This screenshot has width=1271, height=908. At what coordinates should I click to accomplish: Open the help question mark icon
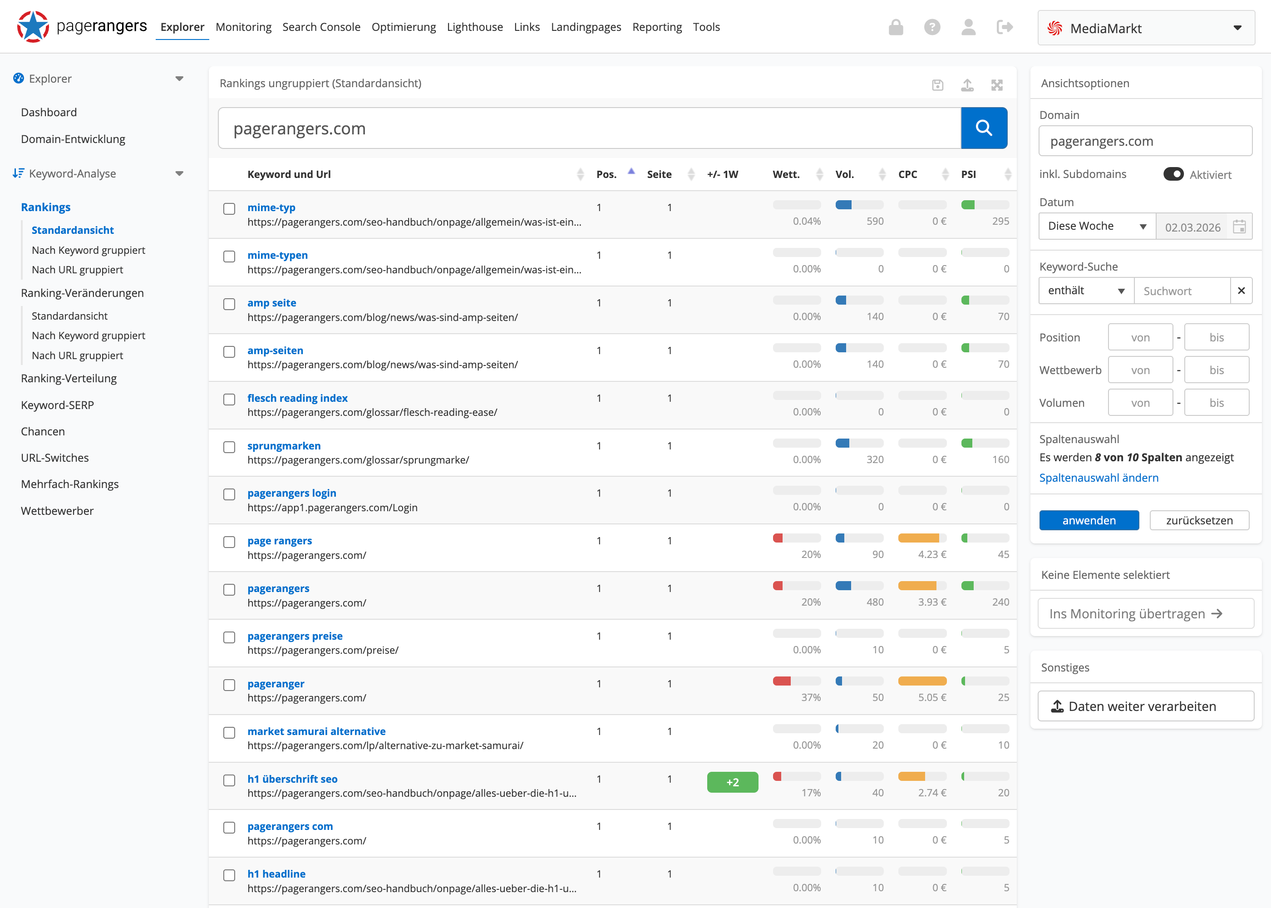tap(932, 27)
